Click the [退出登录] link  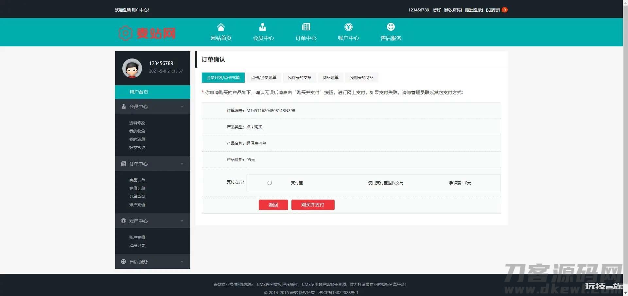[474, 10]
